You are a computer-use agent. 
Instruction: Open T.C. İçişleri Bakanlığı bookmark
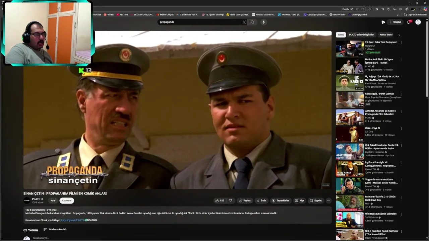[212, 15]
